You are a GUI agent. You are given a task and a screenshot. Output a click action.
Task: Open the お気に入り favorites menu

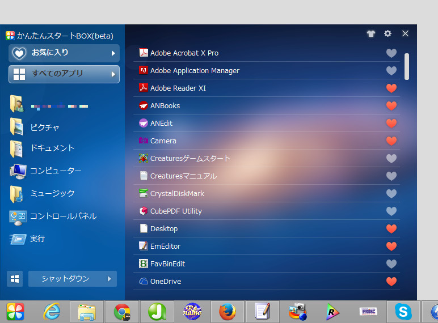pos(64,53)
